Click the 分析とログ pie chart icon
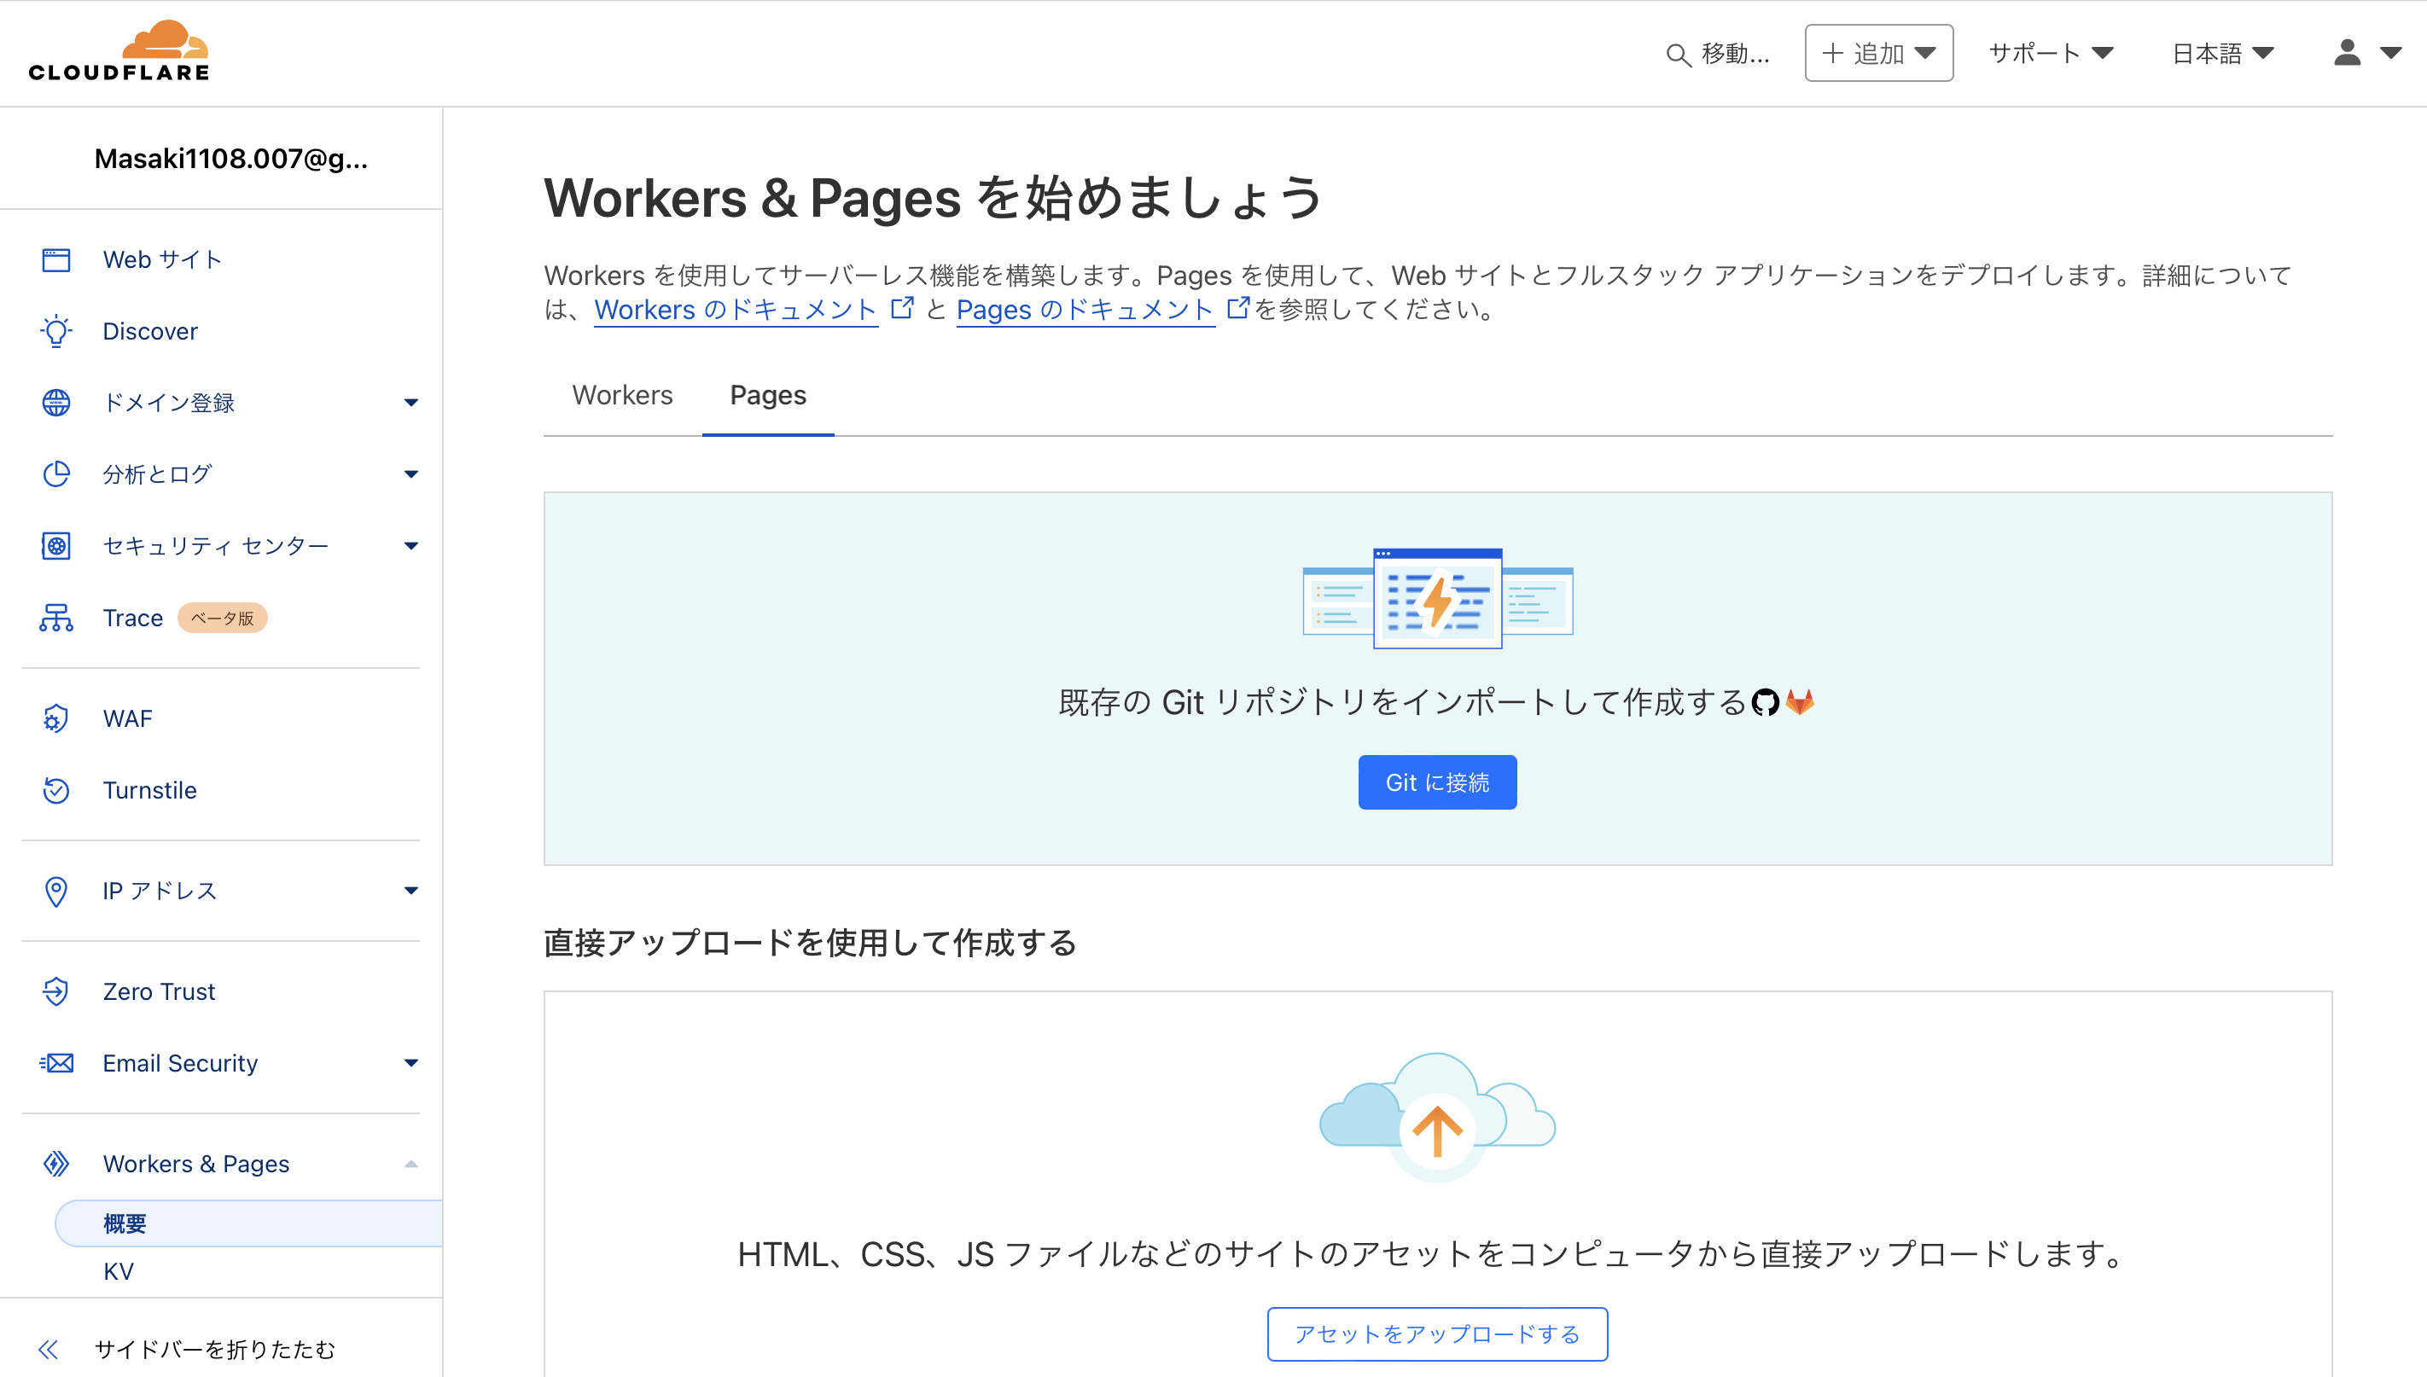2427x1377 pixels. coord(55,474)
